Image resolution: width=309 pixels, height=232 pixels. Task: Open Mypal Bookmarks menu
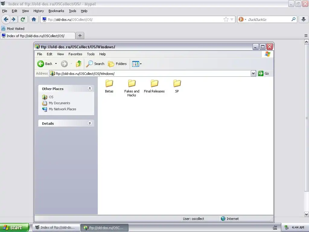56,11
